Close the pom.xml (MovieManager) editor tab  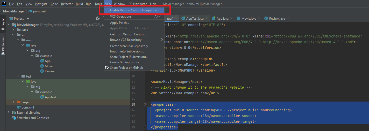176,19
